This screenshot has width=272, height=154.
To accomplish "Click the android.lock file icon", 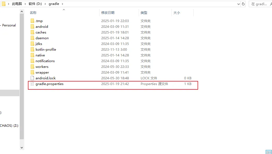I will click(x=32, y=78).
